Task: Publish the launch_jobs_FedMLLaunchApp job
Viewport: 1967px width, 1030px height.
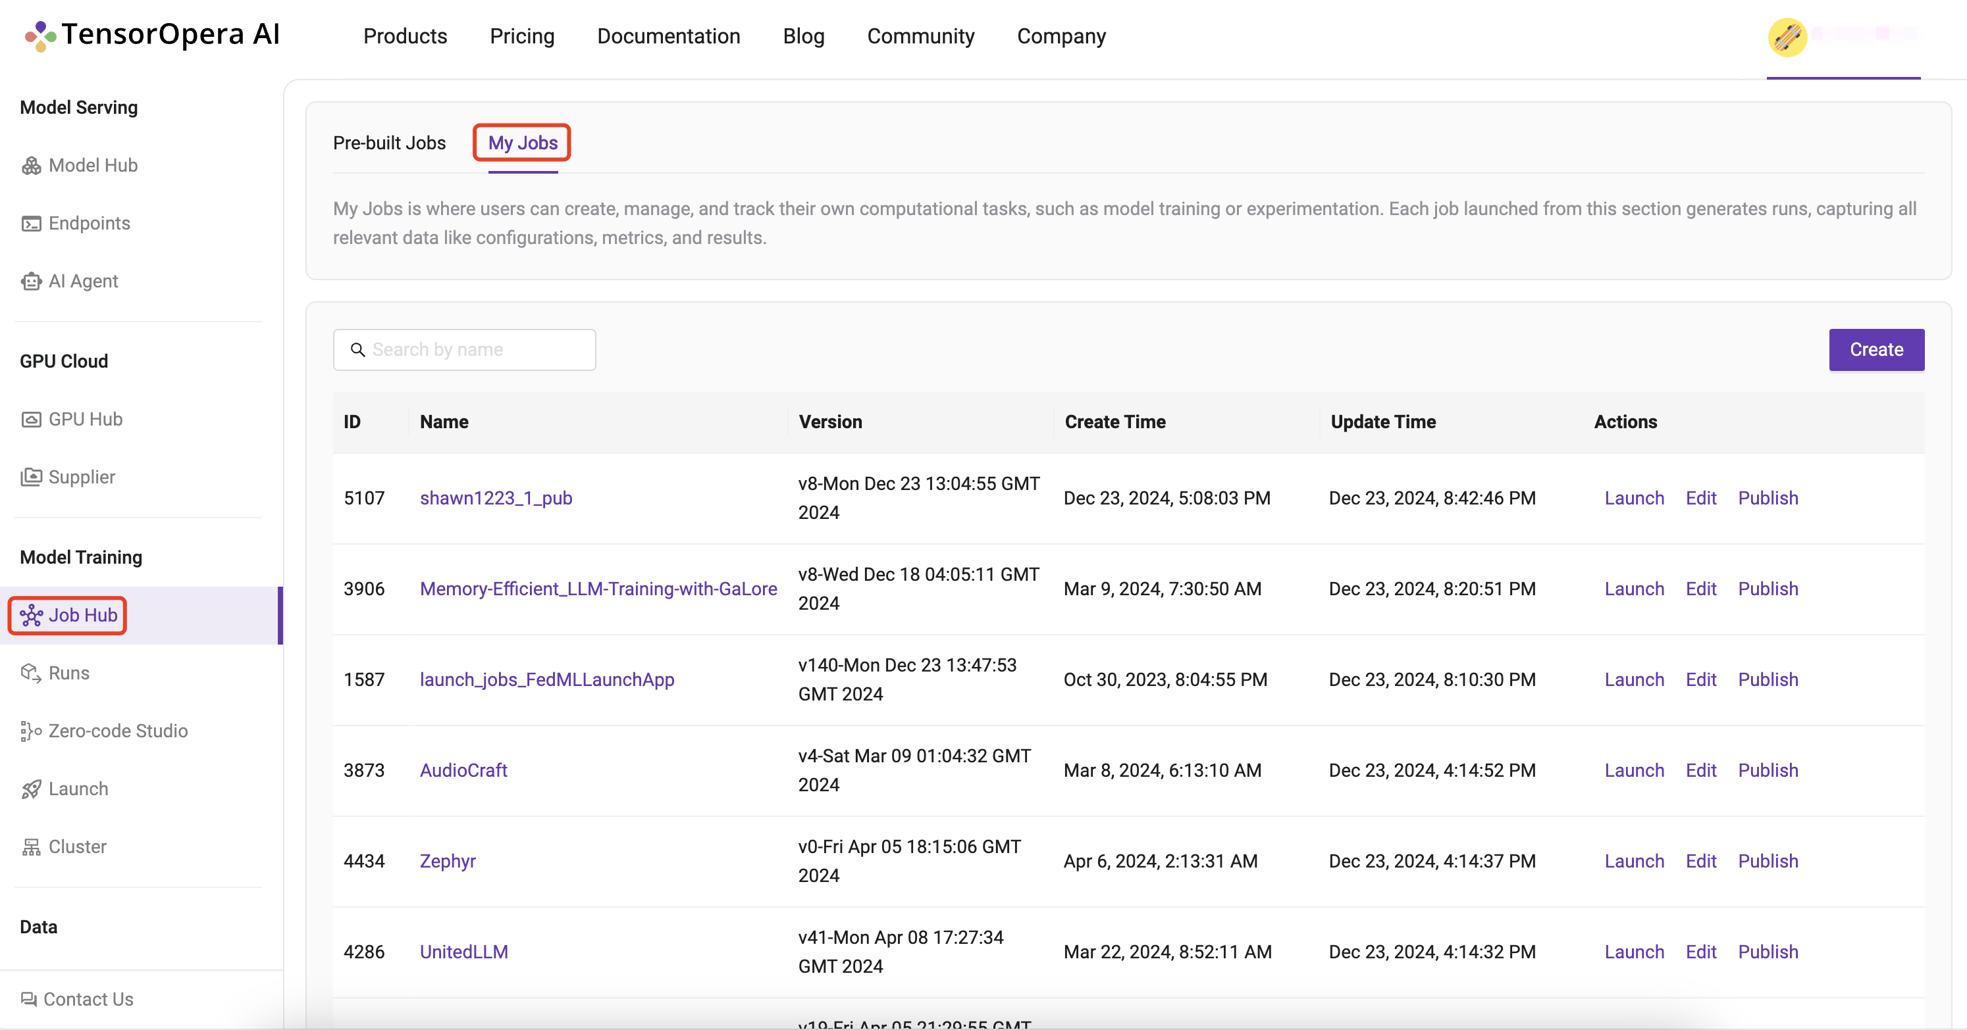Action: tap(1768, 680)
